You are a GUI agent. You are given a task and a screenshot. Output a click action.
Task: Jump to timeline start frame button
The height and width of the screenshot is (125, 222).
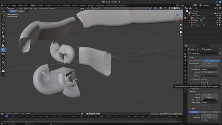tap(87, 114)
